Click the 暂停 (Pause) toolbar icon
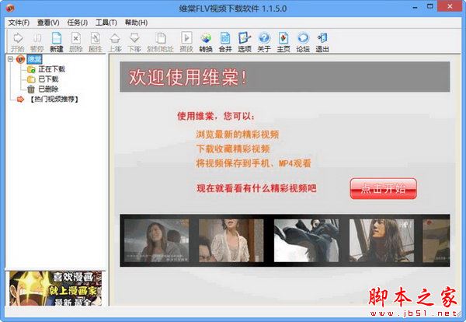 37,42
